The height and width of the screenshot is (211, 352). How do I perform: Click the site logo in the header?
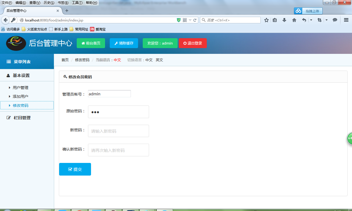16,43
